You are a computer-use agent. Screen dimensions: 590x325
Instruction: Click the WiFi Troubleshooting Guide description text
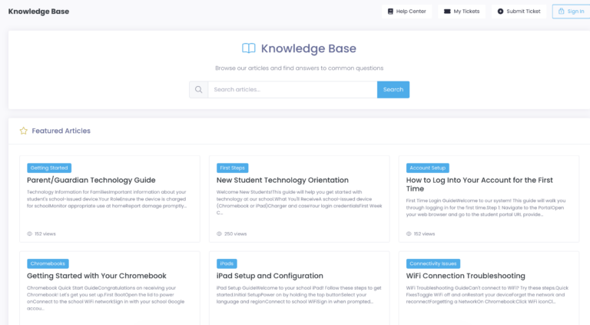[487, 294]
